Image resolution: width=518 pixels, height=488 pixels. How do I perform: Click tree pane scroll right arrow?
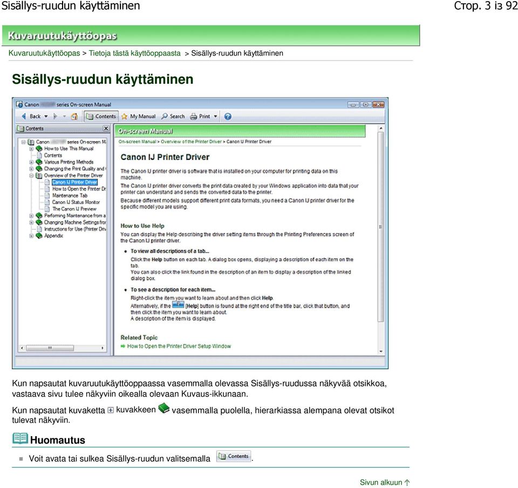coord(103,348)
